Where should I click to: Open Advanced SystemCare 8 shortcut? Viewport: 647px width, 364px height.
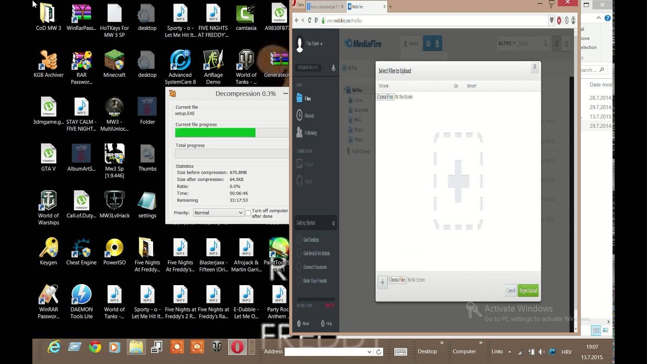tap(180, 67)
